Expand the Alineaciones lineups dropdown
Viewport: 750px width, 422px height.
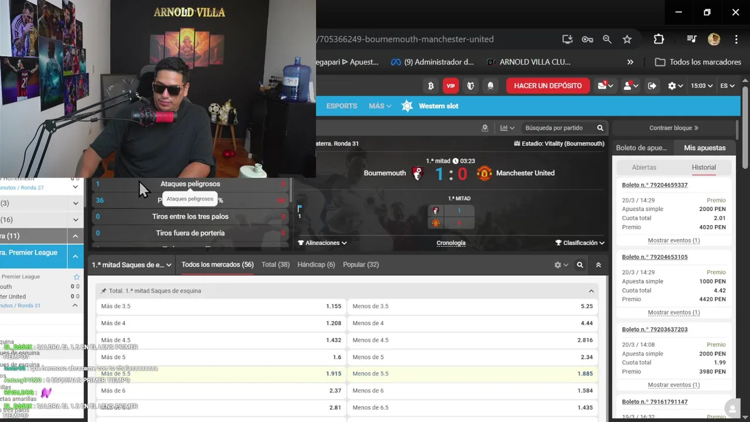tap(322, 243)
